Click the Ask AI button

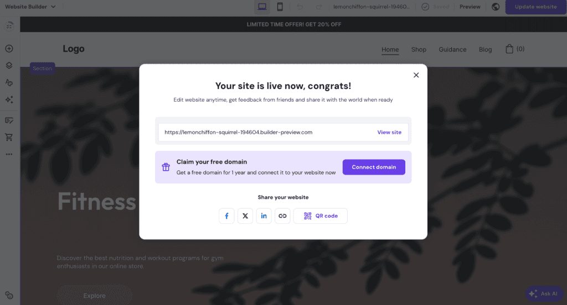(x=545, y=293)
